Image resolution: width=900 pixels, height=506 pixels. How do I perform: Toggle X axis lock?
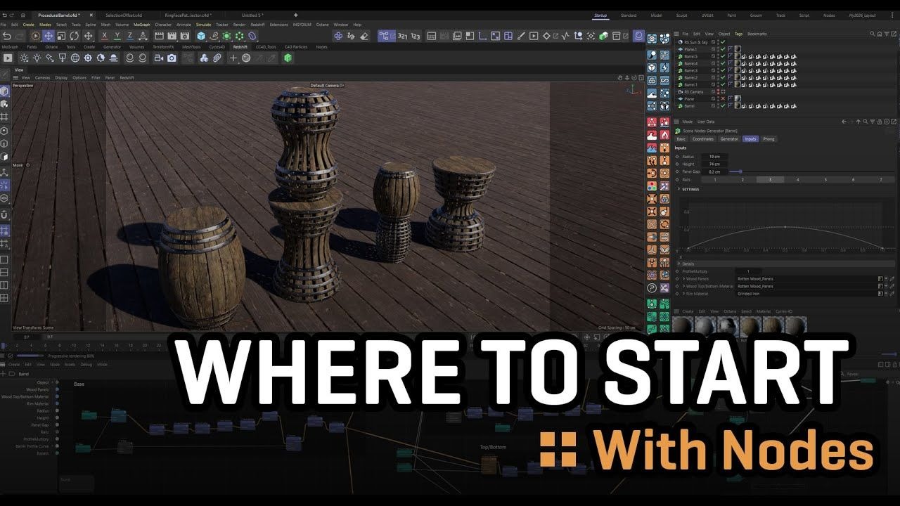click(x=104, y=36)
